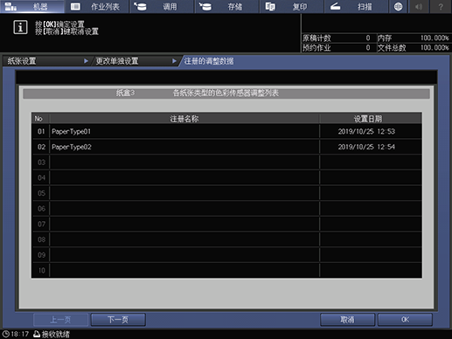452x339 pixels.
Task: Go to 更改单独设置 breadcrumb
Action: pyautogui.click(x=136, y=61)
